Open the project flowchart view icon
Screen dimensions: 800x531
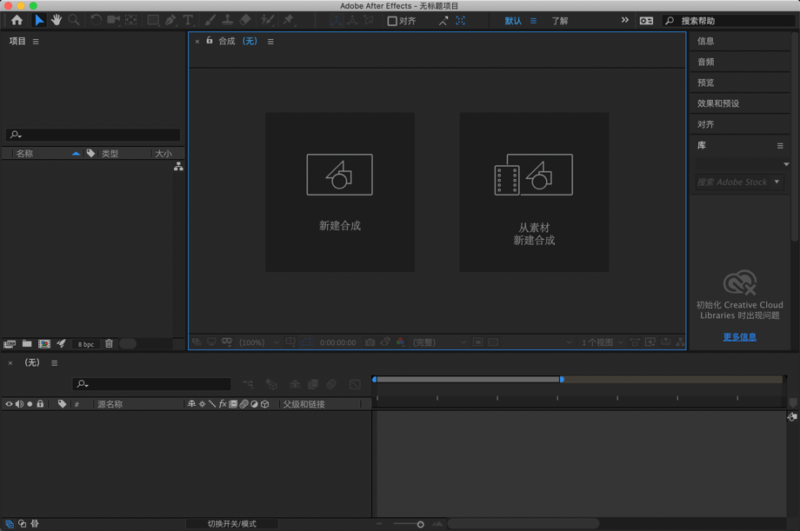coord(178,166)
